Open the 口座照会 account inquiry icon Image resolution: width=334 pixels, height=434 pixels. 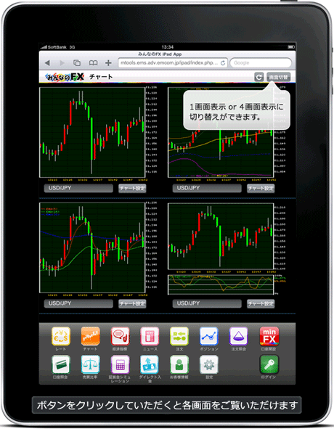click(61, 364)
